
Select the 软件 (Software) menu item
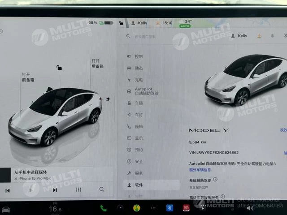pyautogui.click(x=151, y=185)
